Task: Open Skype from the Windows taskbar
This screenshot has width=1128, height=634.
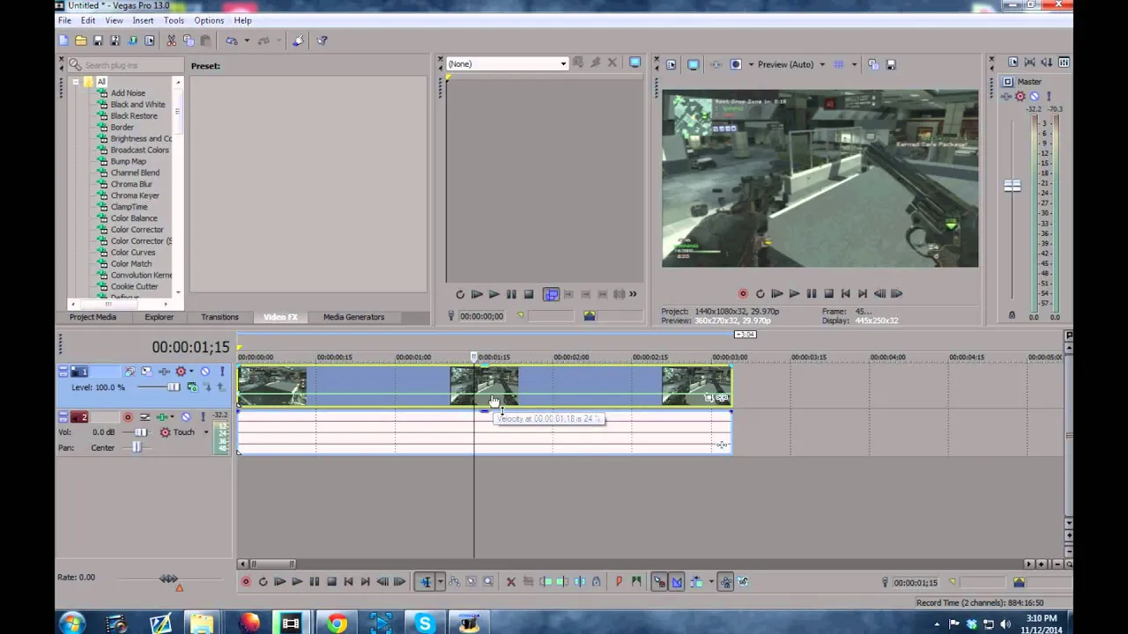Action: 425,624
